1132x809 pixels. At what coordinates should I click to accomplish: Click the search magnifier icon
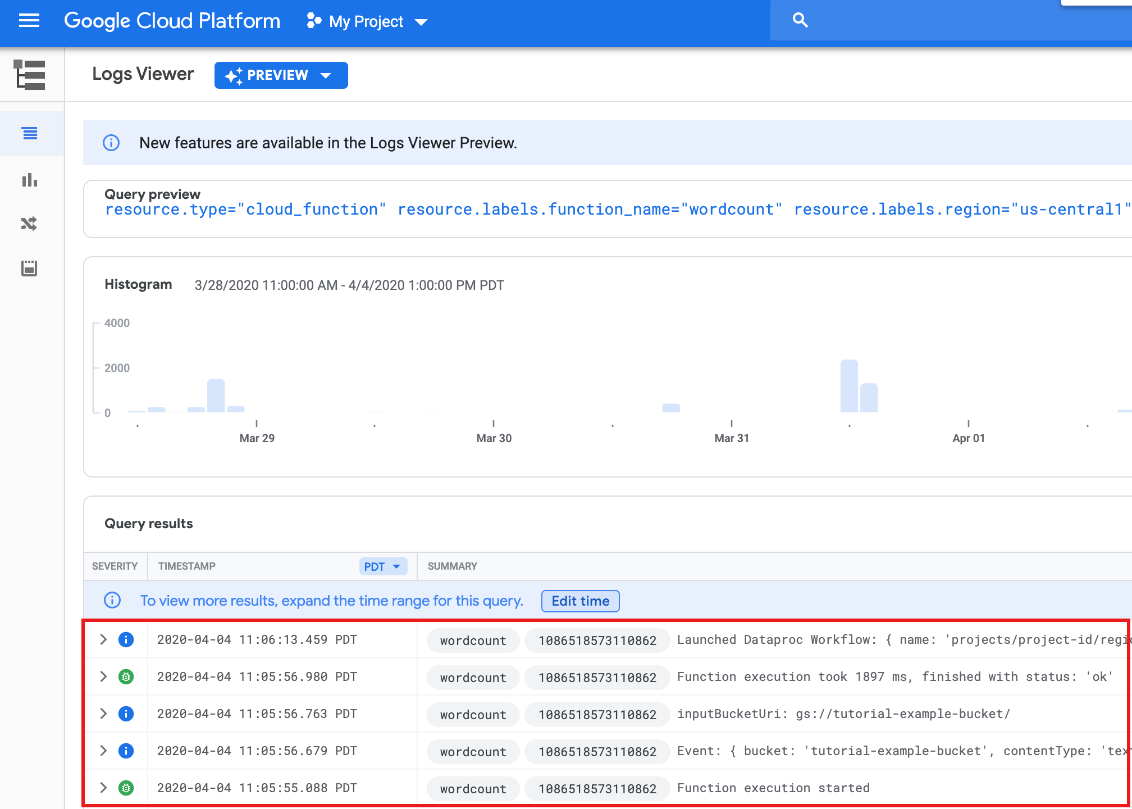pos(800,21)
